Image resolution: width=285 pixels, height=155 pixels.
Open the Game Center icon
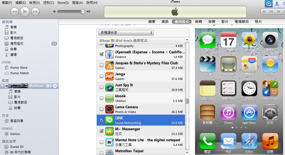click(x=270, y=88)
